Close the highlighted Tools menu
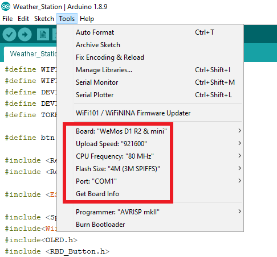The width and height of the screenshot is (277, 257). 67,19
